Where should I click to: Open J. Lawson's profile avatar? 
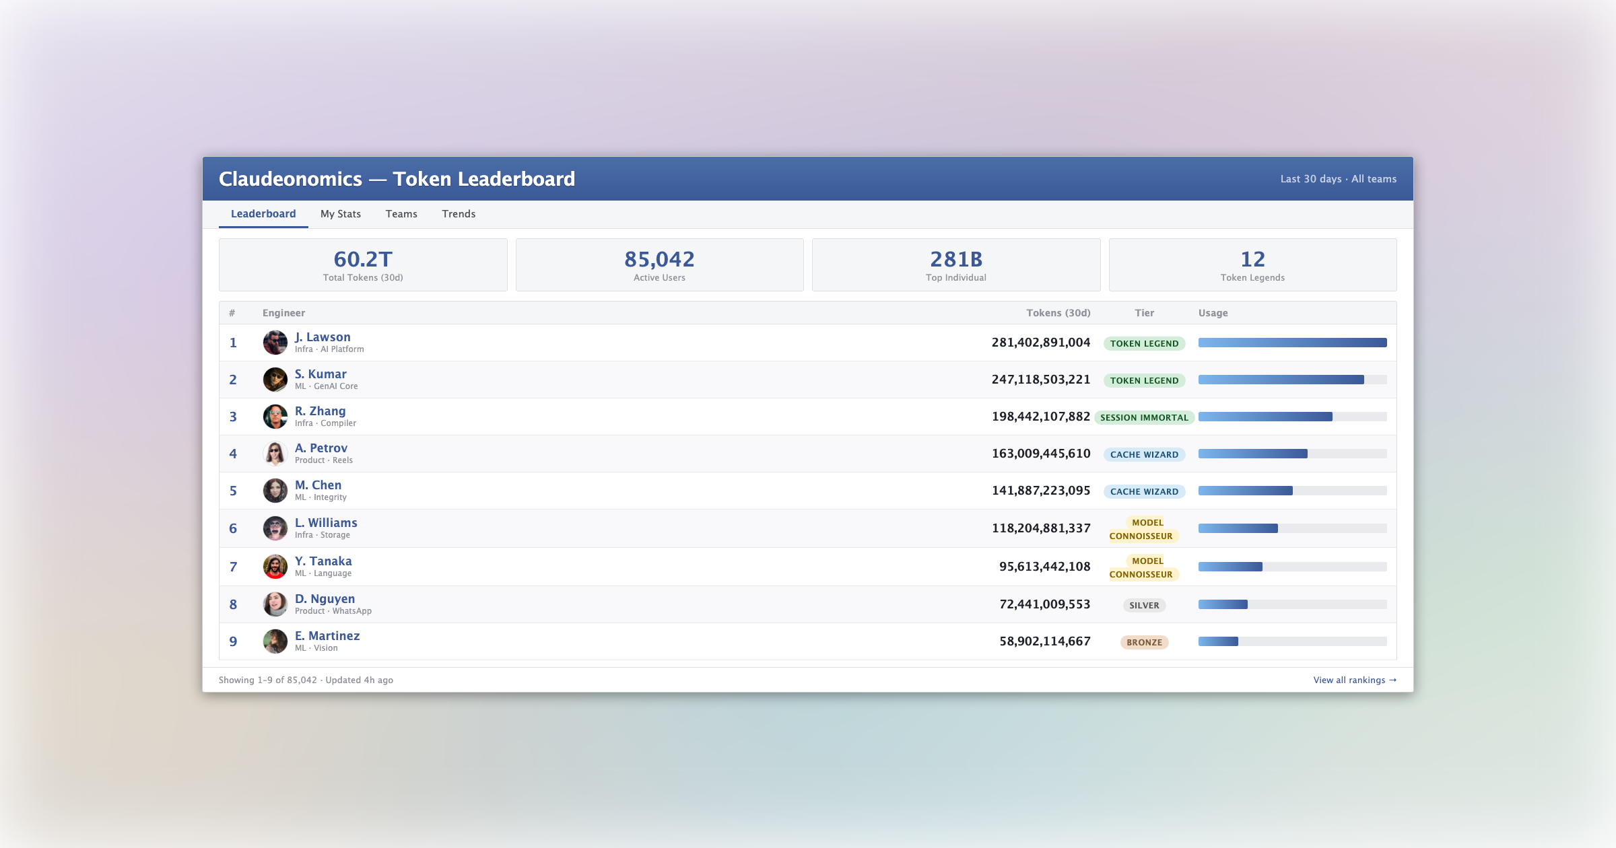click(275, 342)
